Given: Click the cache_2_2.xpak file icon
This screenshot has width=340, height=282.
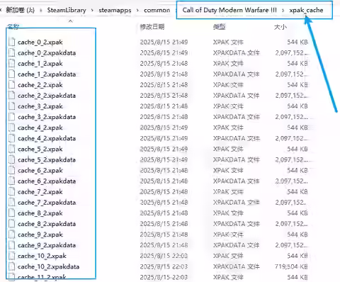Looking at the screenshot, I should point(11,85).
